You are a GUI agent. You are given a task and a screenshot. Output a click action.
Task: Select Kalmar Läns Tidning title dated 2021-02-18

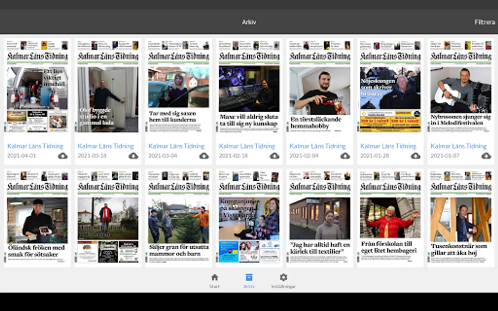tap(247, 146)
